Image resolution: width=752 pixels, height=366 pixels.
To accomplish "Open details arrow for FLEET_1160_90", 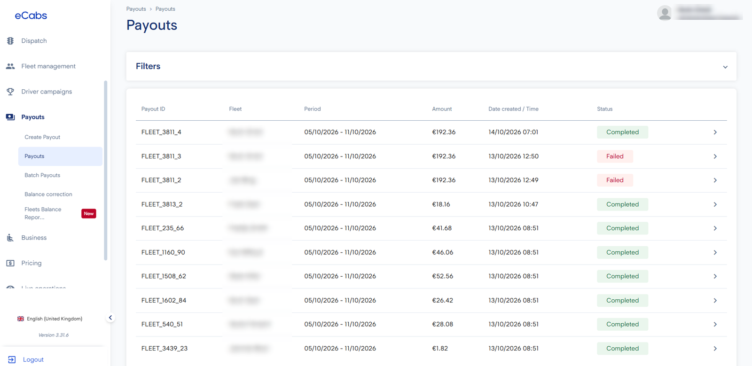I will pos(715,253).
